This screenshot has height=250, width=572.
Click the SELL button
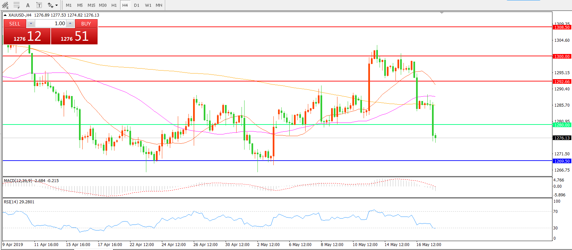[x=15, y=24]
